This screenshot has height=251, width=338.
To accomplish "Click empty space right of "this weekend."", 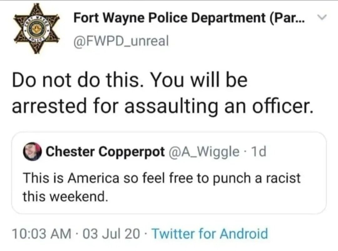I will pyautogui.click(x=219, y=197).
